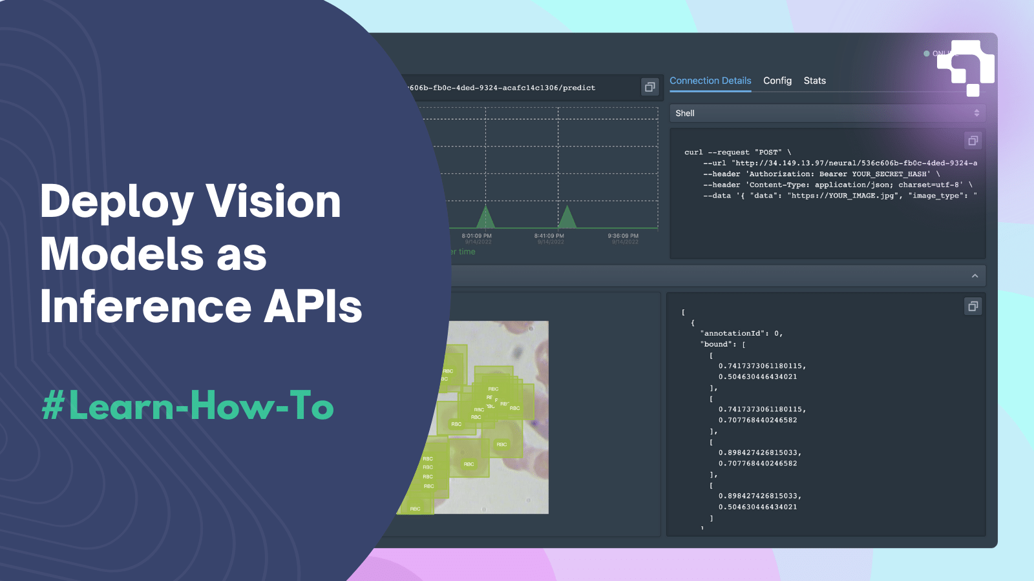Click the copy icon beside the code panel
This screenshot has height=581, width=1034.
(972, 140)
